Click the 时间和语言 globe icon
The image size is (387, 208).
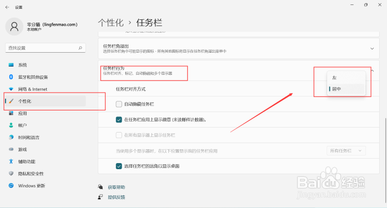coord(11,137)
